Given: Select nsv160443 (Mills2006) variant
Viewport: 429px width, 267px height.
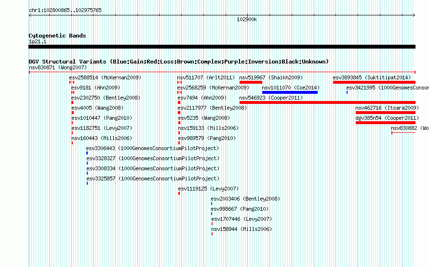Looking at the screenshot, I should click(x=102, y=138).
